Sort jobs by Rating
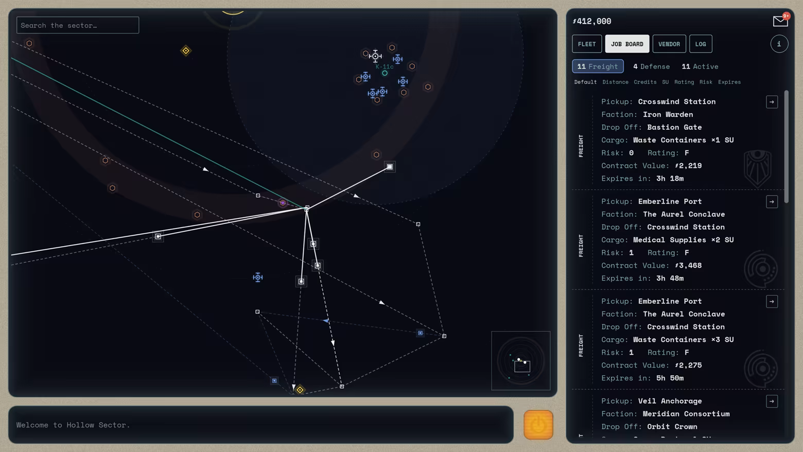803x452 pixels. [x=684, y=82]
